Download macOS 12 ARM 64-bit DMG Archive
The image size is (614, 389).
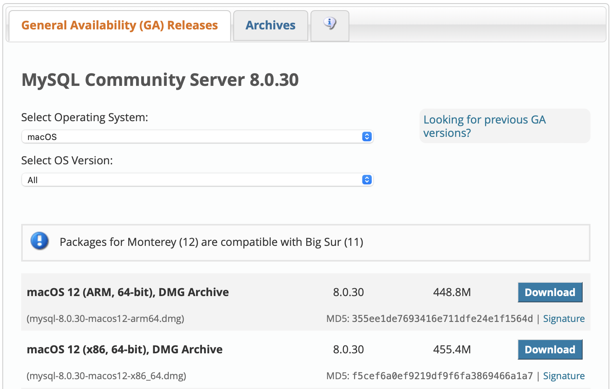(x=550, y=292)
